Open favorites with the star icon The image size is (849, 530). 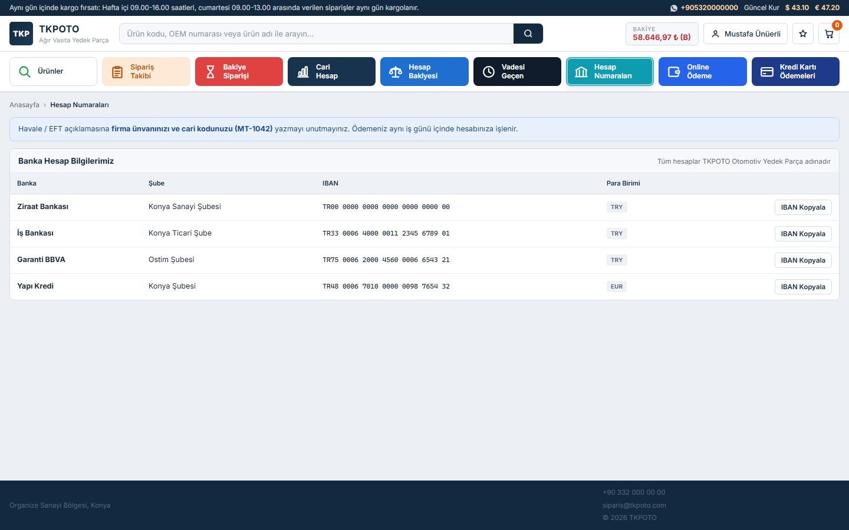(803, 34)
